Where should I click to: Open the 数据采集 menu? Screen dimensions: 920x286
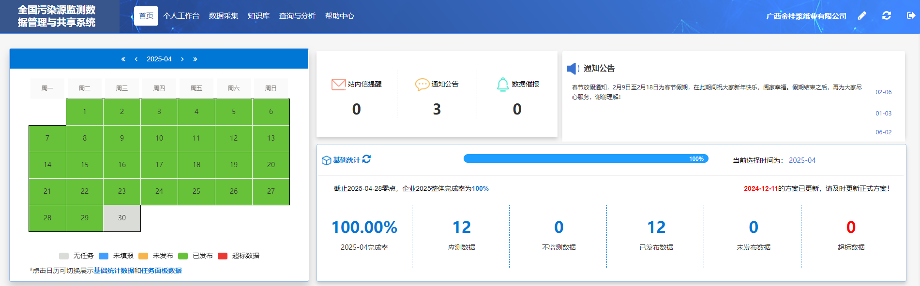coord(223,16)
